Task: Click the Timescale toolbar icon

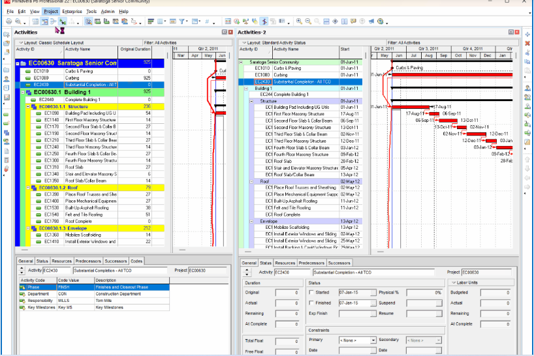Action: click(172, 22)
